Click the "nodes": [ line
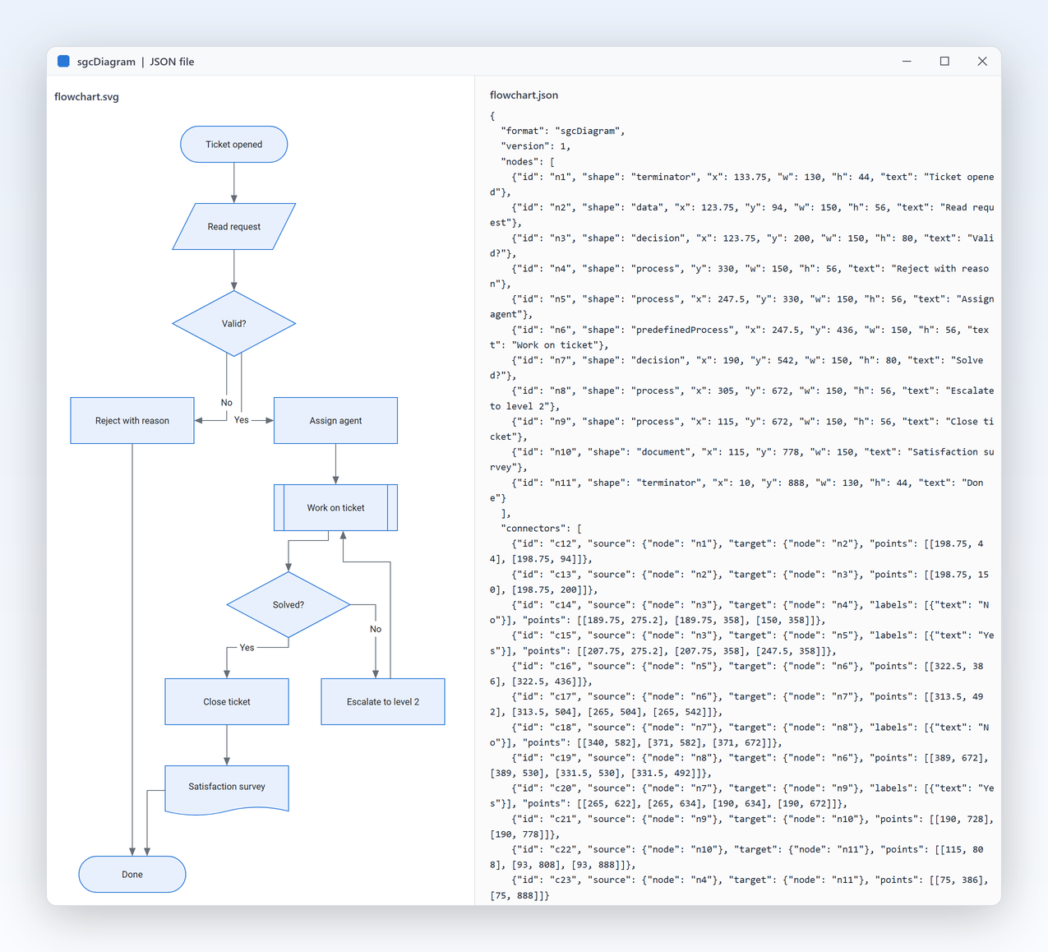Image resolution: width=1048 pixels, height=952 pixels. pos(528,162)
